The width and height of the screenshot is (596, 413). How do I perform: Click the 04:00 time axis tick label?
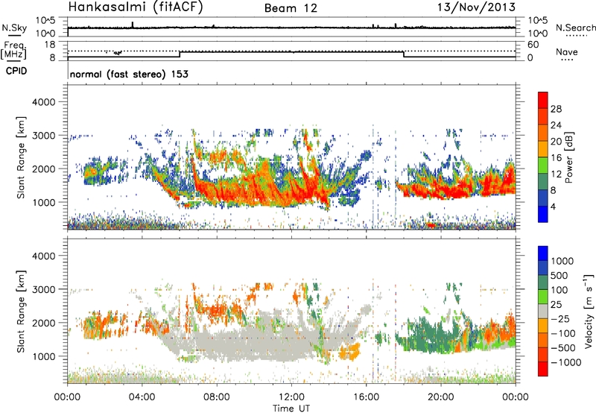(x=142, y=397)
